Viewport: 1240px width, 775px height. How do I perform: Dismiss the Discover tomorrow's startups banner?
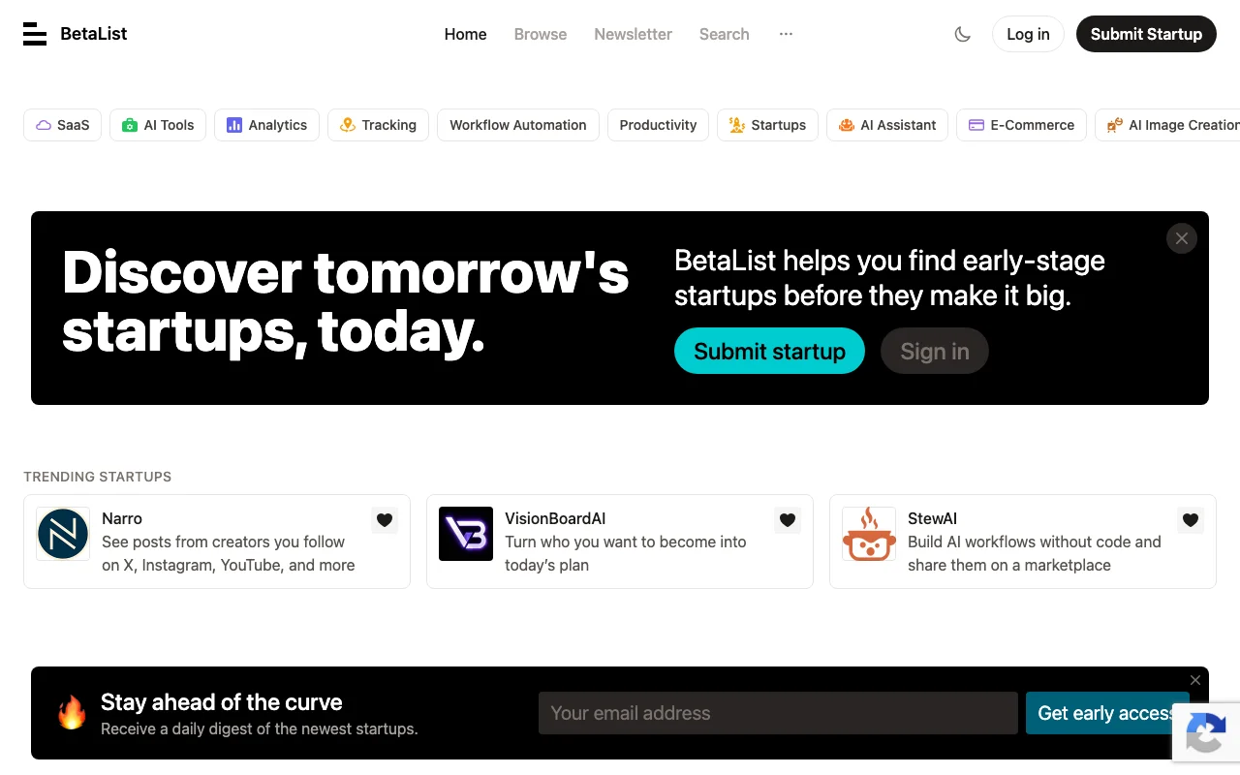pyautogui.click(x=1182, y=238)
